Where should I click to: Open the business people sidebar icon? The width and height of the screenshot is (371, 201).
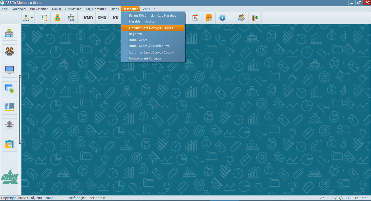point(10,52)
